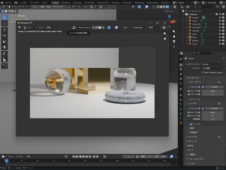Click the zoom icon in render window
This screenshot has width=226, height=170.
click(x=165, y=33)
